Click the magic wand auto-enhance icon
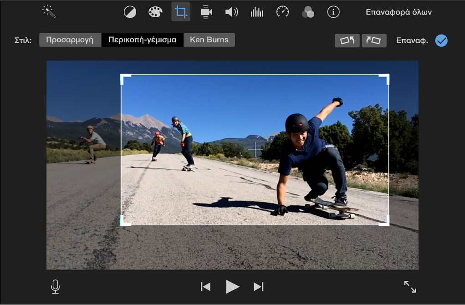Image resolution: width=465 pixels, height=305 pixels. point(49,12)
